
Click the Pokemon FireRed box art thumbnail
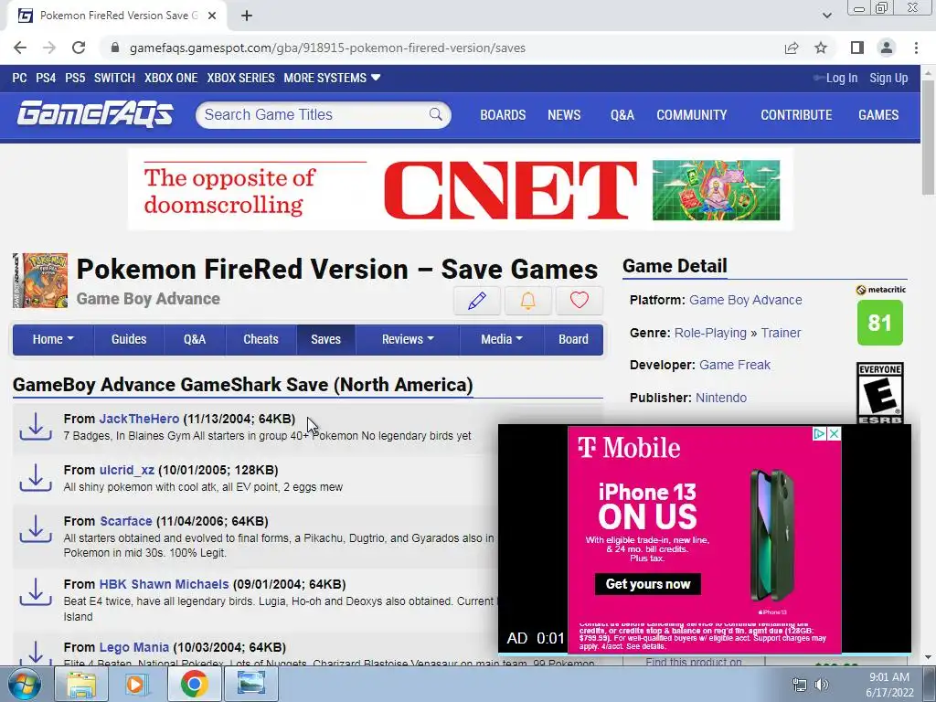pyautogui.click(x=40, y=281)
